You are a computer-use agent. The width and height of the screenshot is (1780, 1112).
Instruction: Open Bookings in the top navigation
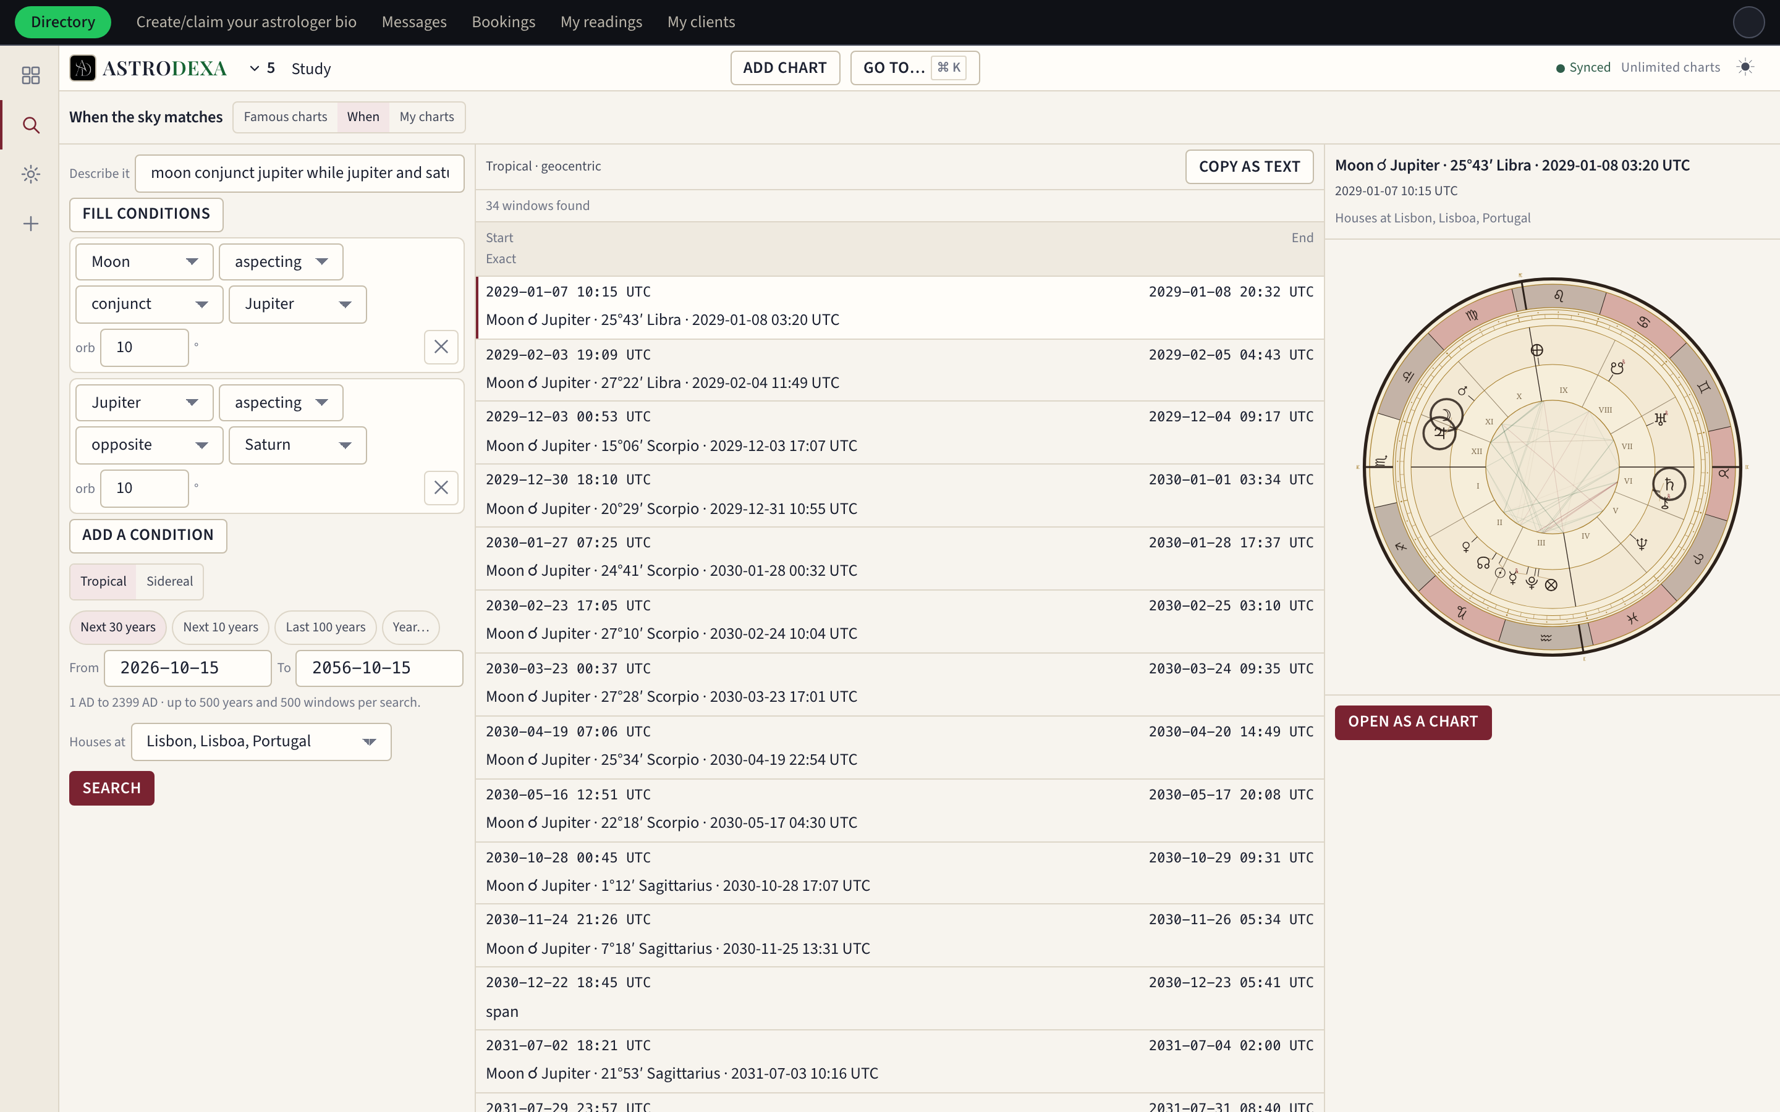[503, 22]
